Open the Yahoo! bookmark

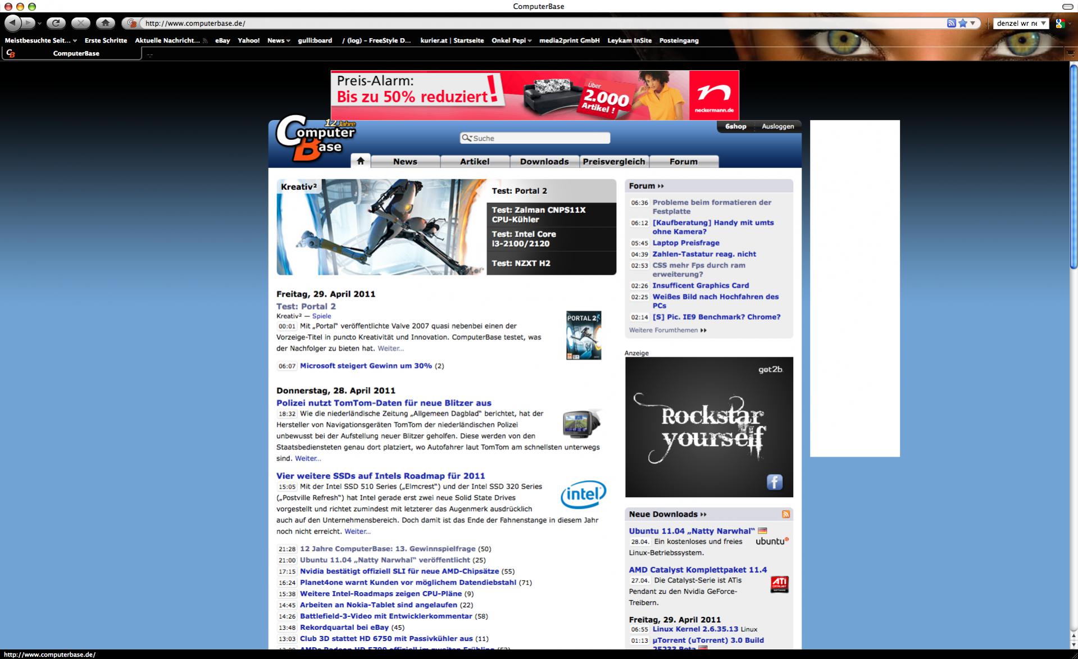pos(248,40)
